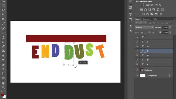Select the Eraser tool
This screenshot has width=176, height=99.
click(x=3, y=46)
